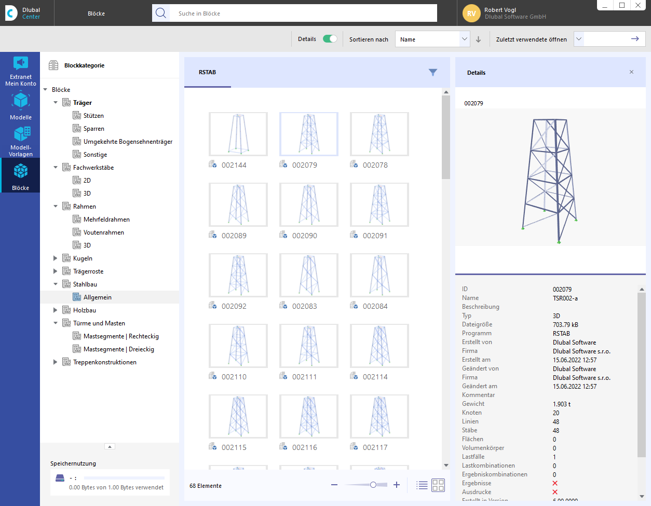
Task: Click the block icon beside 002117
Action: pos(354,447)
